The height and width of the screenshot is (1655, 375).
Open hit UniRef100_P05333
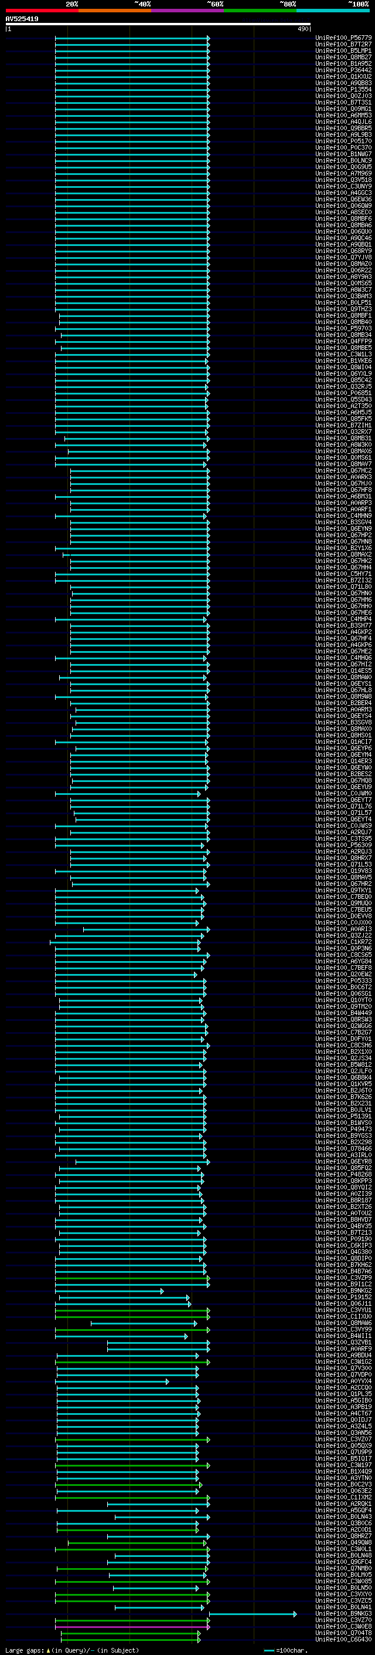(x=343, y=981)
